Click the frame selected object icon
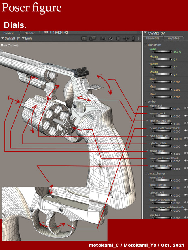Screen dimensions: 188x250 [103, 38]
